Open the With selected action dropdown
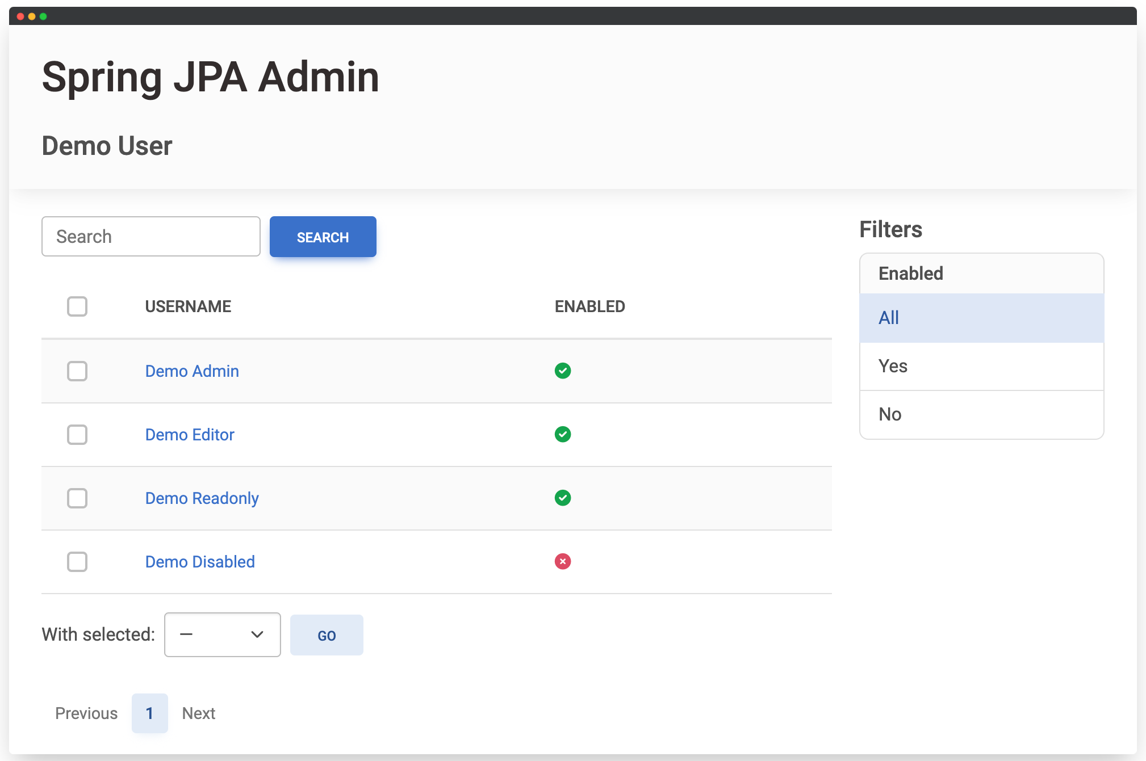Screen dimensions: 1146x761 (x=222, y=634)
